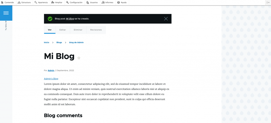Click the Contenido toolbar item

[7, 2]
